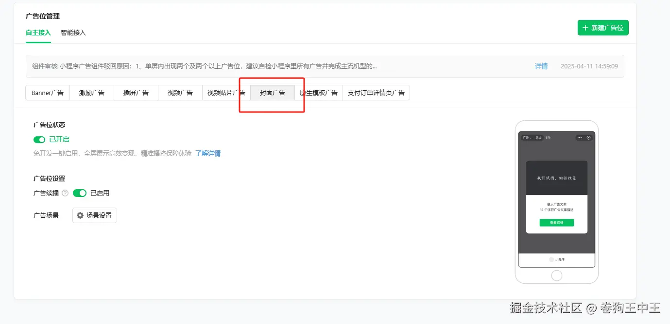Click the capsule close icon in preview

pyautogui.click(x=588, y=138)
